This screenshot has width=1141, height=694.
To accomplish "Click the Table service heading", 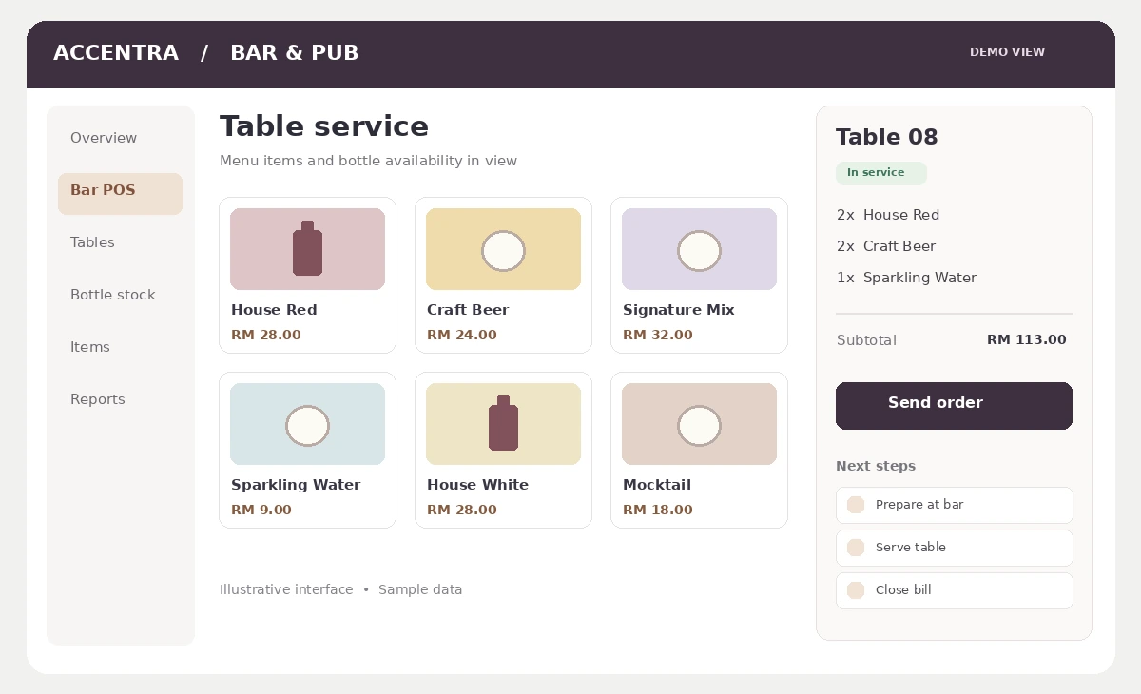I will pos(324,126).
